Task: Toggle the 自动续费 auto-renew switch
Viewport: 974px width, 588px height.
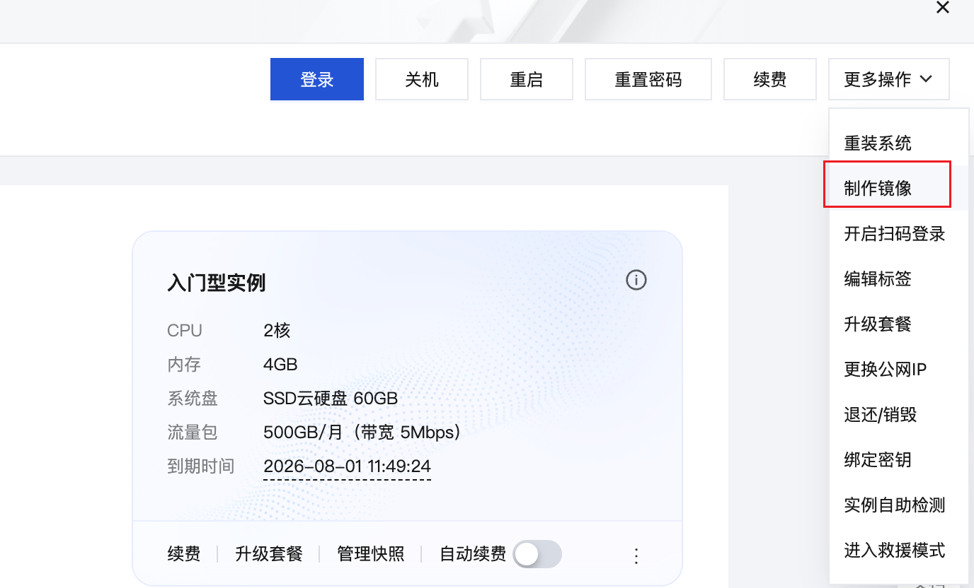Action: [x=537, y=554]
